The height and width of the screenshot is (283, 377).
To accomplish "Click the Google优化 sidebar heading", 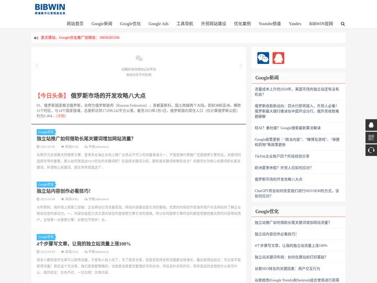I will 267,211.
